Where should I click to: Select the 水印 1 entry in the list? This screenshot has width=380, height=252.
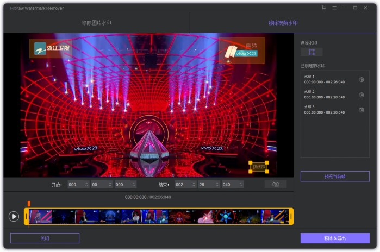[335, 79]
